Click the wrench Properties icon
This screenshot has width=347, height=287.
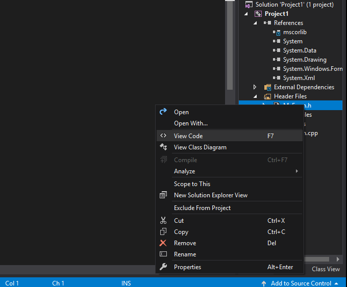163,267
